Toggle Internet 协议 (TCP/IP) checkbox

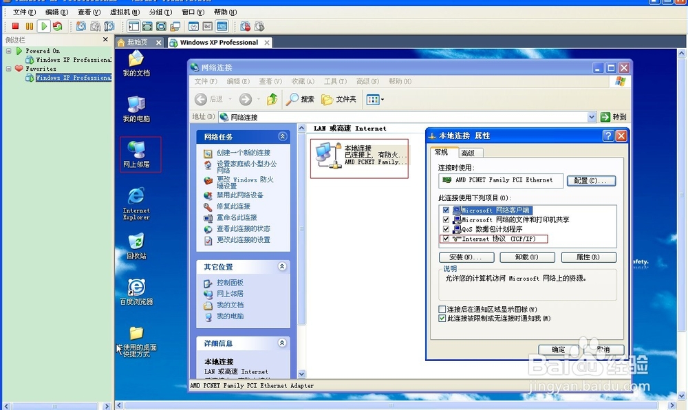click(447, 239)
